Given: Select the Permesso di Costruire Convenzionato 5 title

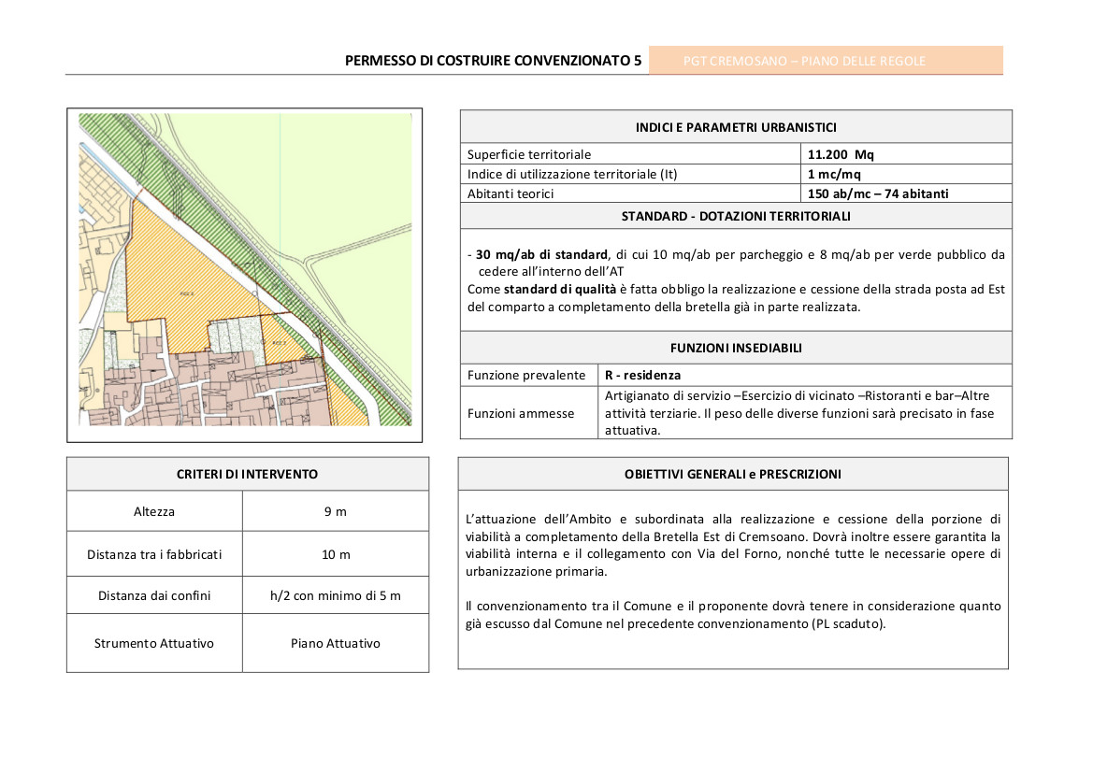Looking at the screenshot, I should 493,61.
